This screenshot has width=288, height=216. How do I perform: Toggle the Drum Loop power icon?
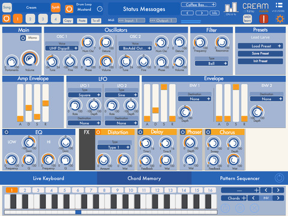tap(69, 9)
